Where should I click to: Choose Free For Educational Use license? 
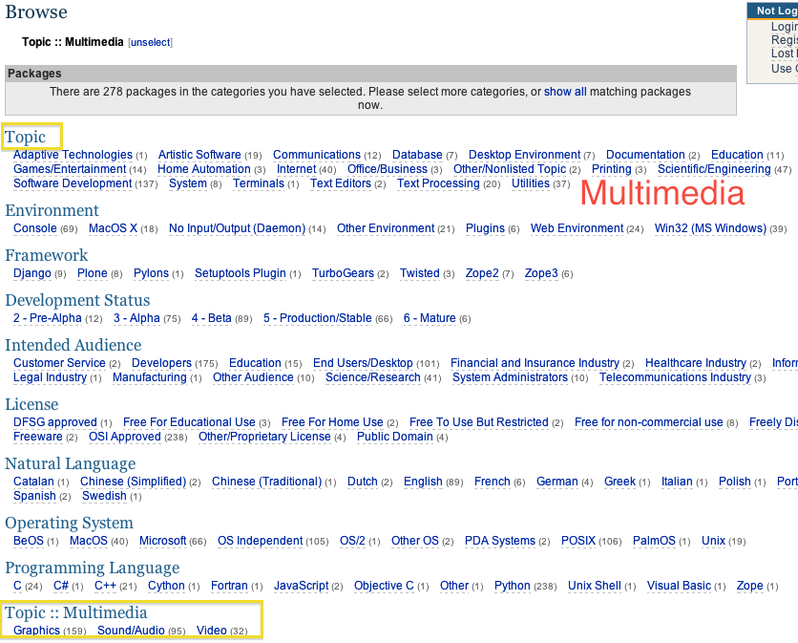click(189, 422)
